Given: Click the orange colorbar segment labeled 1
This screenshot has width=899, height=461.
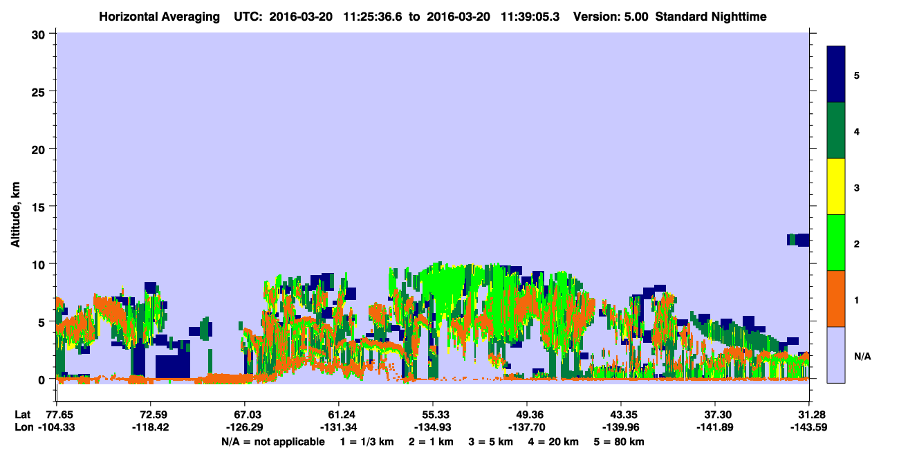Looking at the screenshot, I should (x=836, y=299).
